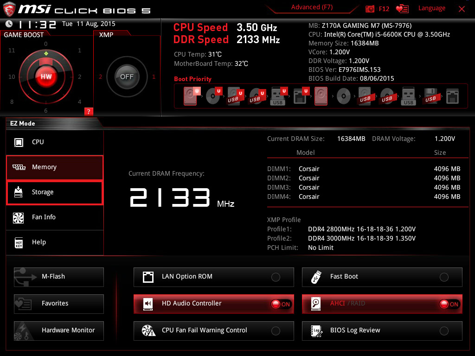
Task: Select the UEFI hard disk boot device
Action: pyautogui.click(x=191, y=96)
